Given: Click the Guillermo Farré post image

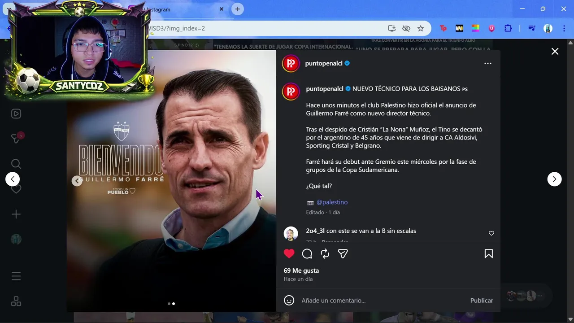Looking at the screenshot, I should click(171, 181).
